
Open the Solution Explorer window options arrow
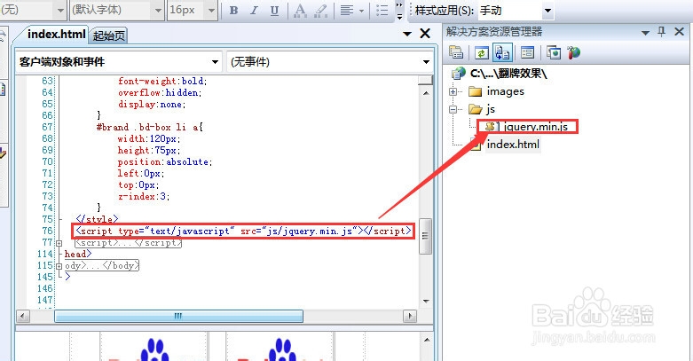[645, 33]
